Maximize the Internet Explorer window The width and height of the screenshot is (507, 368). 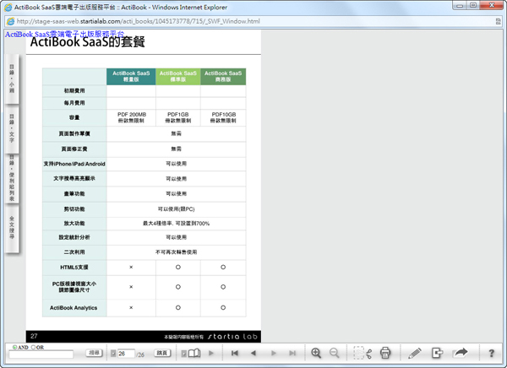473,6
